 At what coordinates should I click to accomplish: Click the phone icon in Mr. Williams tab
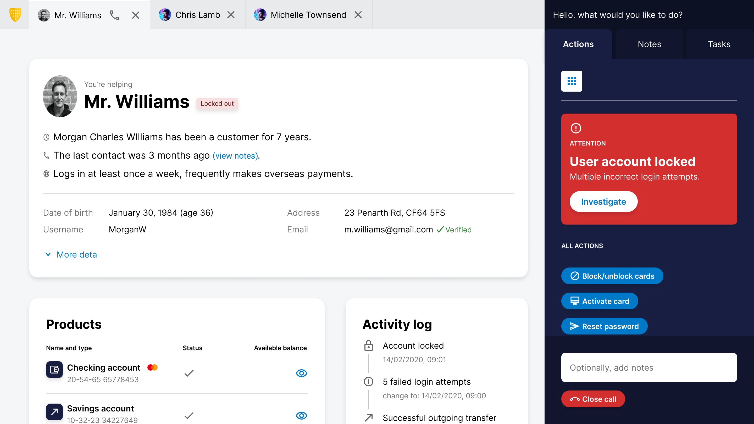[114, 15]
